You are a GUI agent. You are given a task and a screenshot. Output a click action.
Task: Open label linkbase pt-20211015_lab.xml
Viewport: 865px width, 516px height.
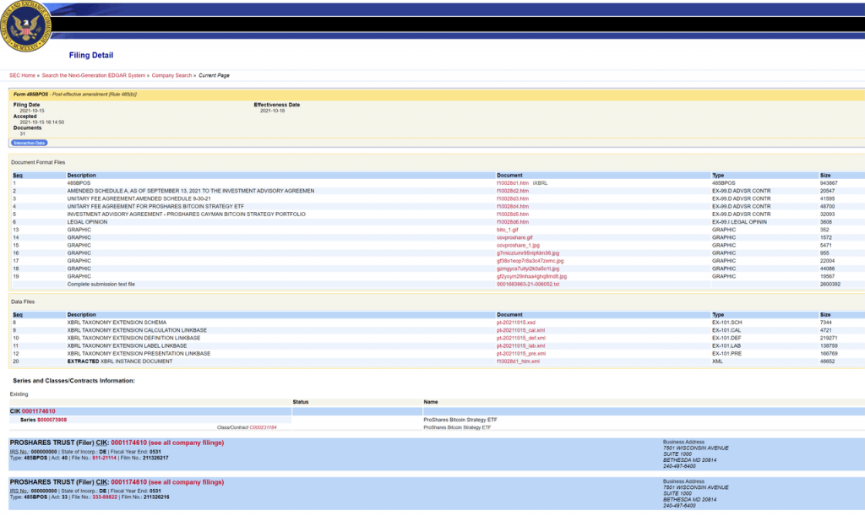(520, 345)
